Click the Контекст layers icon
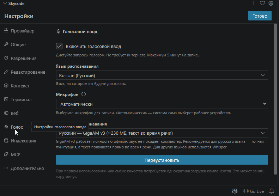Screen dimensions: 279x196 coord(6,86)
